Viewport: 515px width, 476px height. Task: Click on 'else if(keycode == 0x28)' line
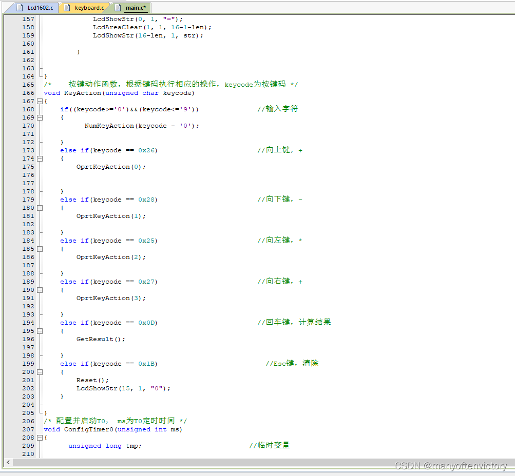(109, 200)
